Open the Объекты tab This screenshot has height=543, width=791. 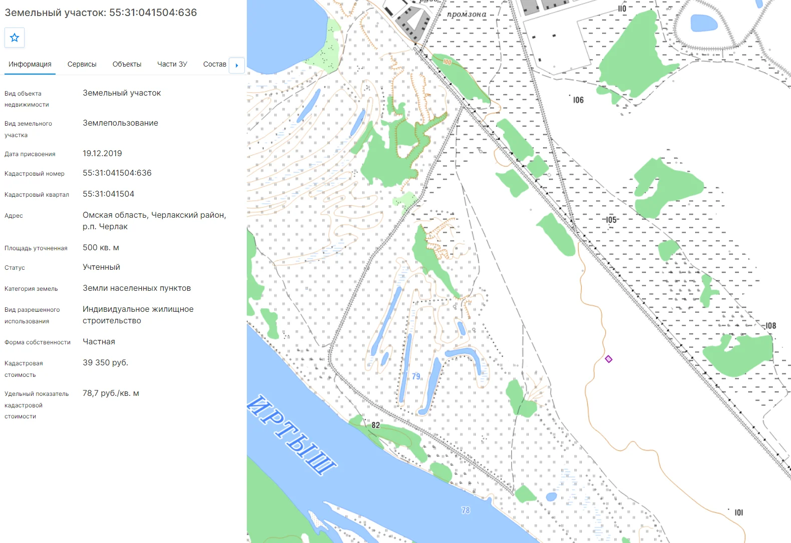(x=127, y=64)
